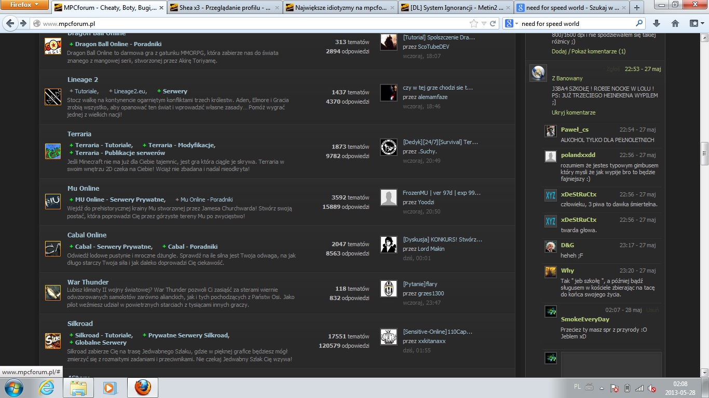Click the Z Banowany status avatar
Screen dimensions: 709x398
point(538,73)
